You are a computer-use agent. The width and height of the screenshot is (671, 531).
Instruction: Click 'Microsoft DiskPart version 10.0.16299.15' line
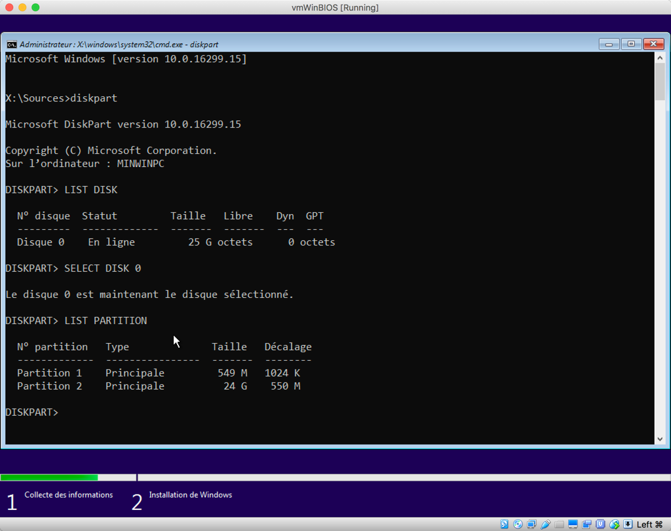coord(123,124)
